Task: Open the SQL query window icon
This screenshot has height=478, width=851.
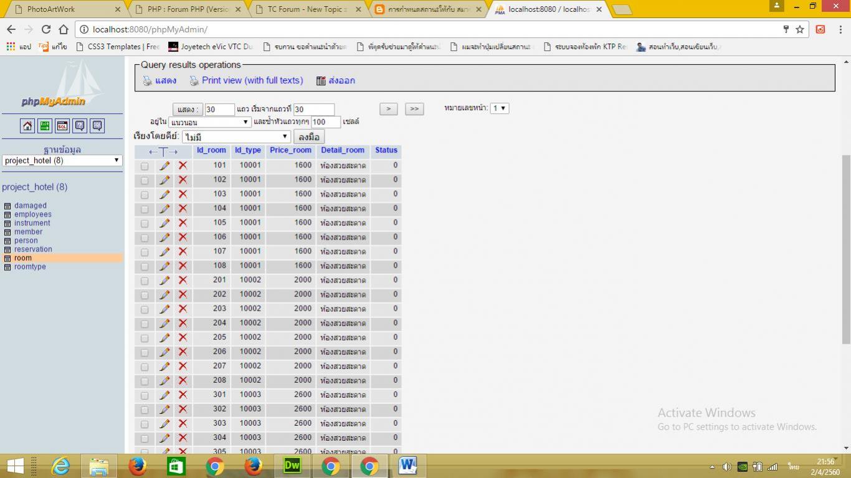Action: coord(62,126)
